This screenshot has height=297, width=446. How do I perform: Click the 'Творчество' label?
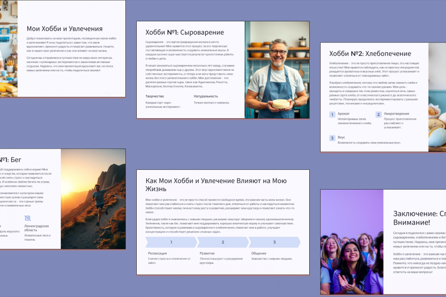(155, 97)
